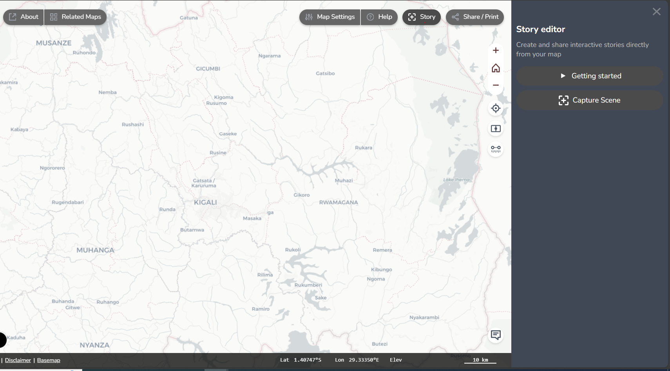
Task: Open the Disclaimer link
Action: point(18,360)
